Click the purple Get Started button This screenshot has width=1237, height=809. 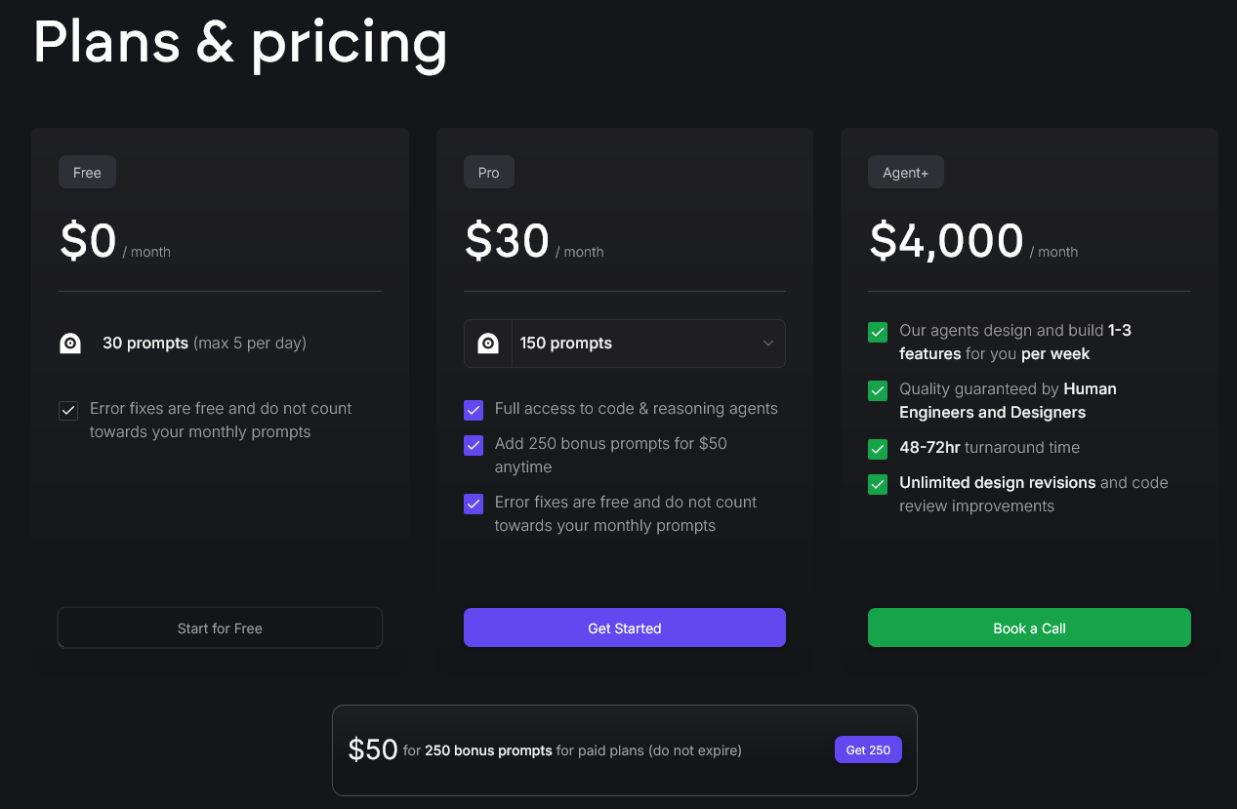point(625,627)
